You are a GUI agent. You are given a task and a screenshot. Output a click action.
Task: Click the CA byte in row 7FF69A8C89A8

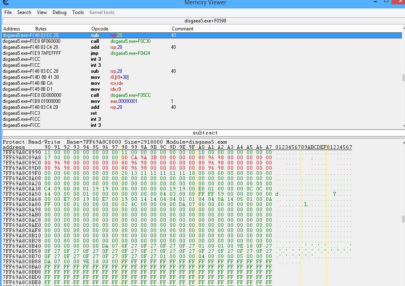[x=134, y=158]
